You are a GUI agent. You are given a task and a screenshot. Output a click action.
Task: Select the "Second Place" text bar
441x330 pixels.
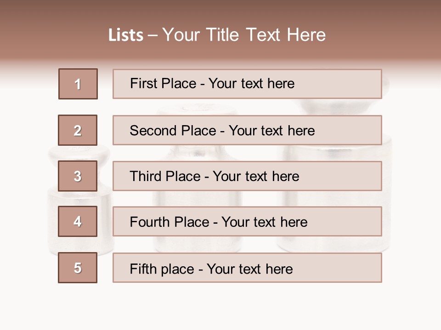point(247,130)
